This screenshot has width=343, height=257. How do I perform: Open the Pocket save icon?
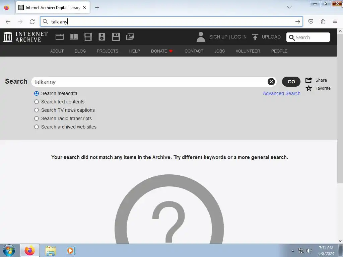point(311,21)
